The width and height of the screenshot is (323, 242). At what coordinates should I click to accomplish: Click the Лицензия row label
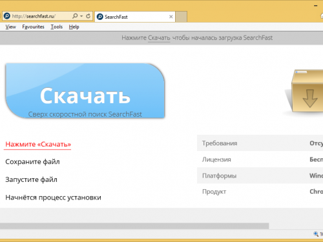(x=216, y=159)
